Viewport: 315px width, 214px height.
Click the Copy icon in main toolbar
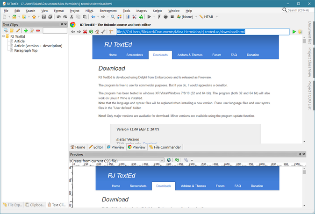click(x=78, y=17)
